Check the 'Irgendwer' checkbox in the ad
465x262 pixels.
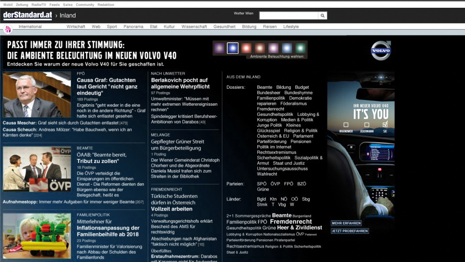pos(346,125)
